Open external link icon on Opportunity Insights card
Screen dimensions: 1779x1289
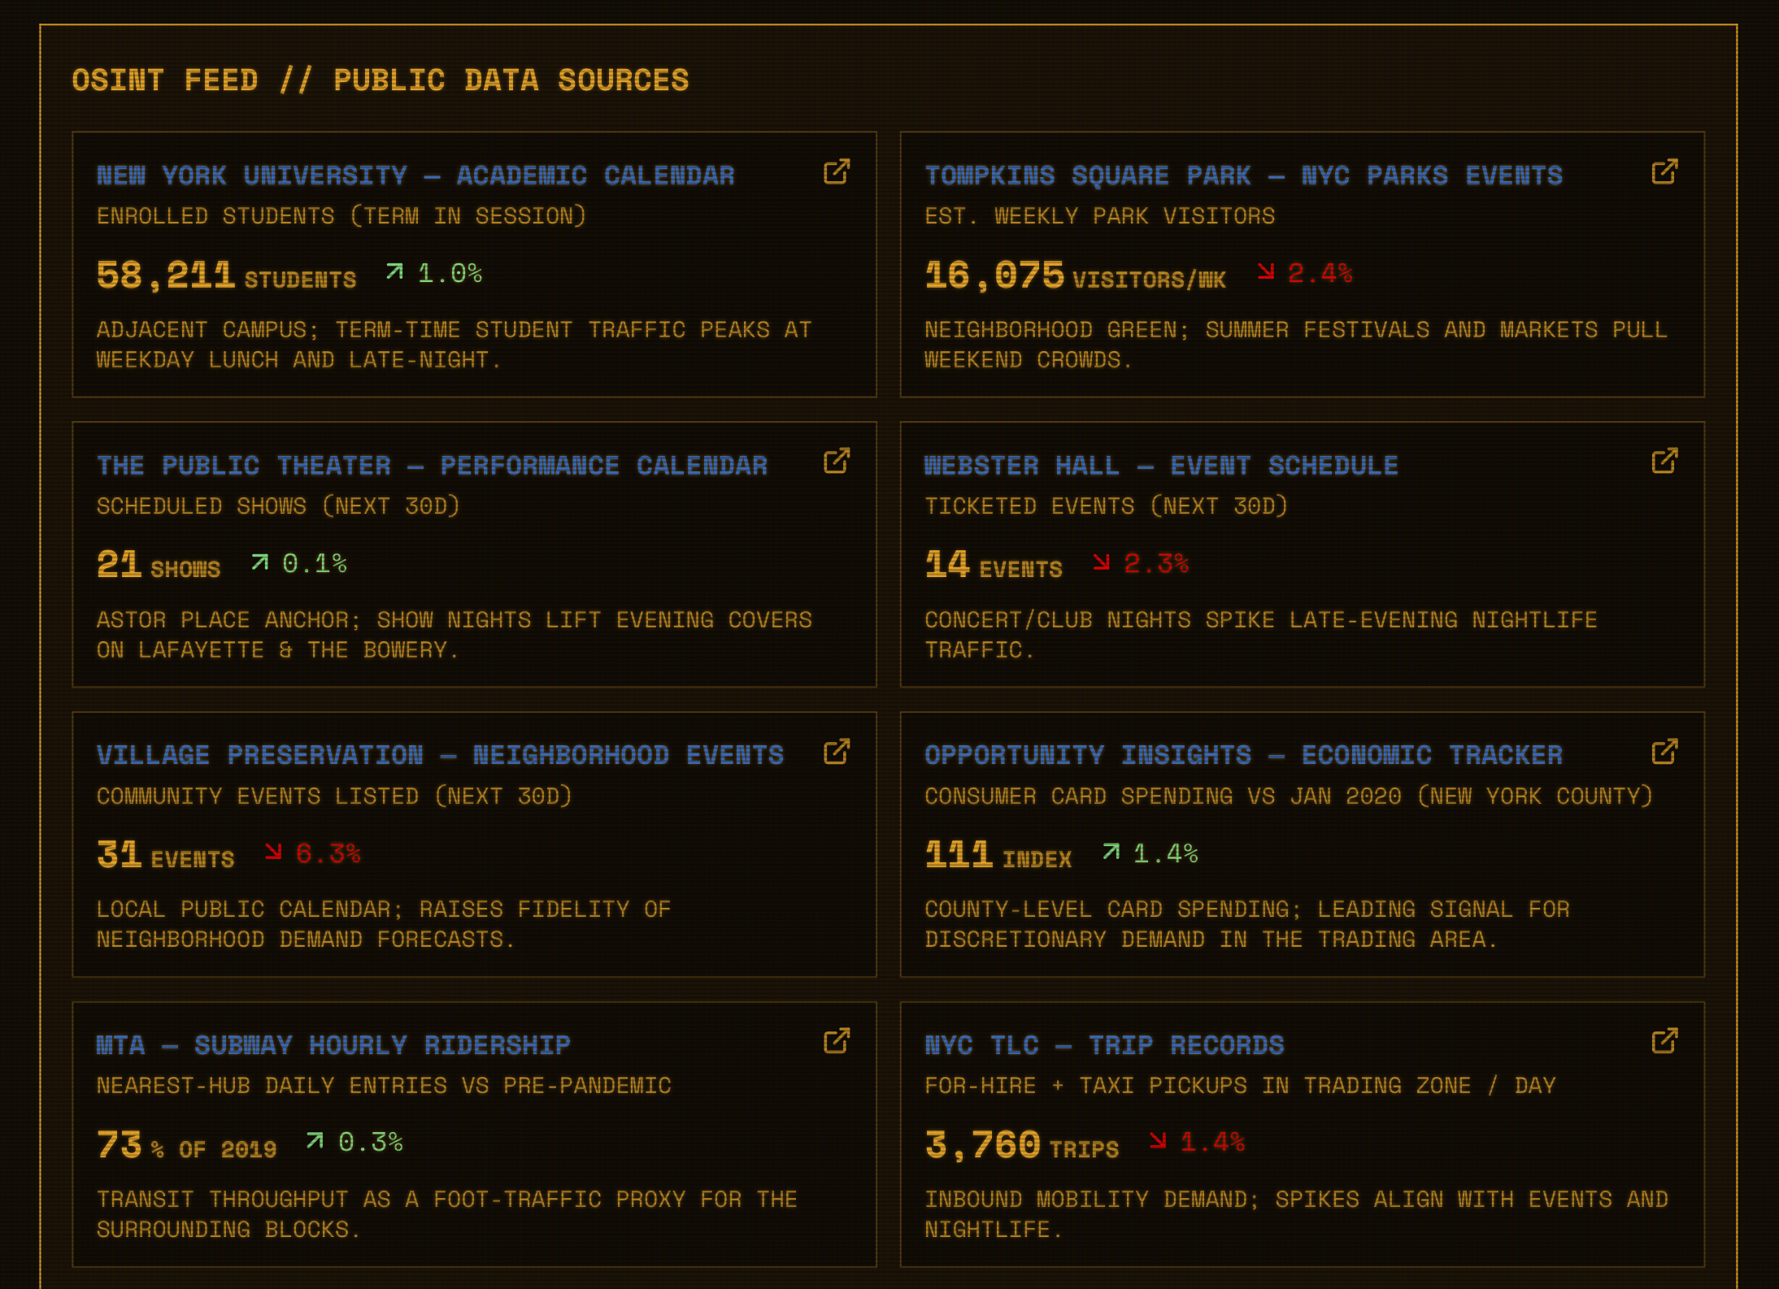tap(1664, 752)
